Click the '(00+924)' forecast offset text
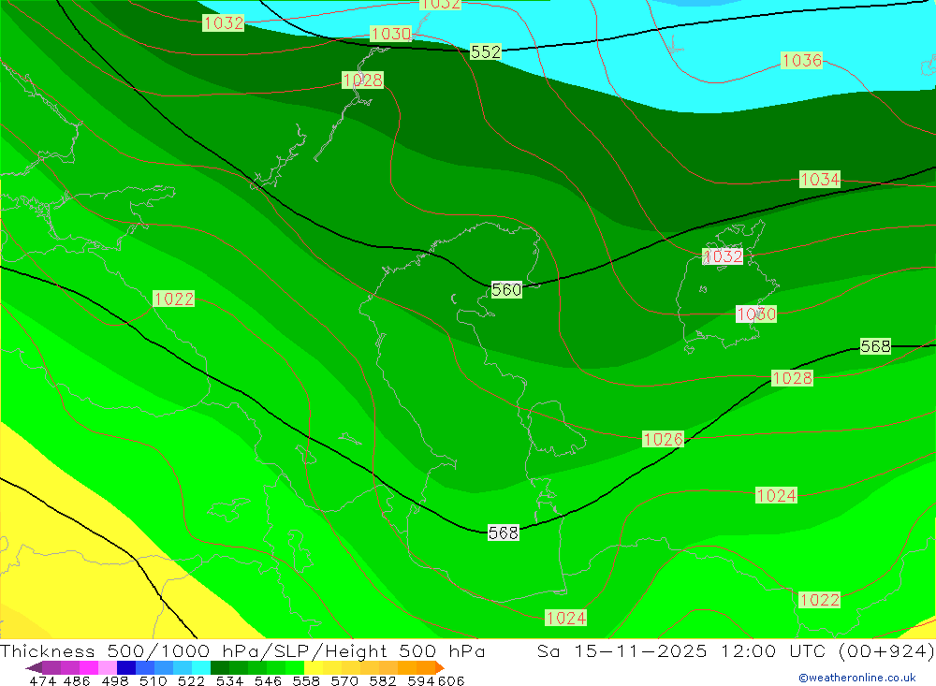This screenshot has width=936, height=686. (x=885, y=650)
